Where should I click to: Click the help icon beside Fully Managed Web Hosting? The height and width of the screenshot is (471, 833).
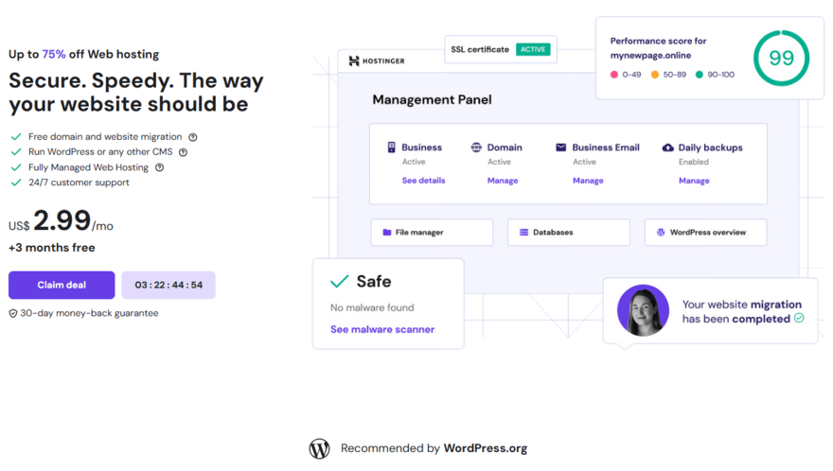click(159, 167)
